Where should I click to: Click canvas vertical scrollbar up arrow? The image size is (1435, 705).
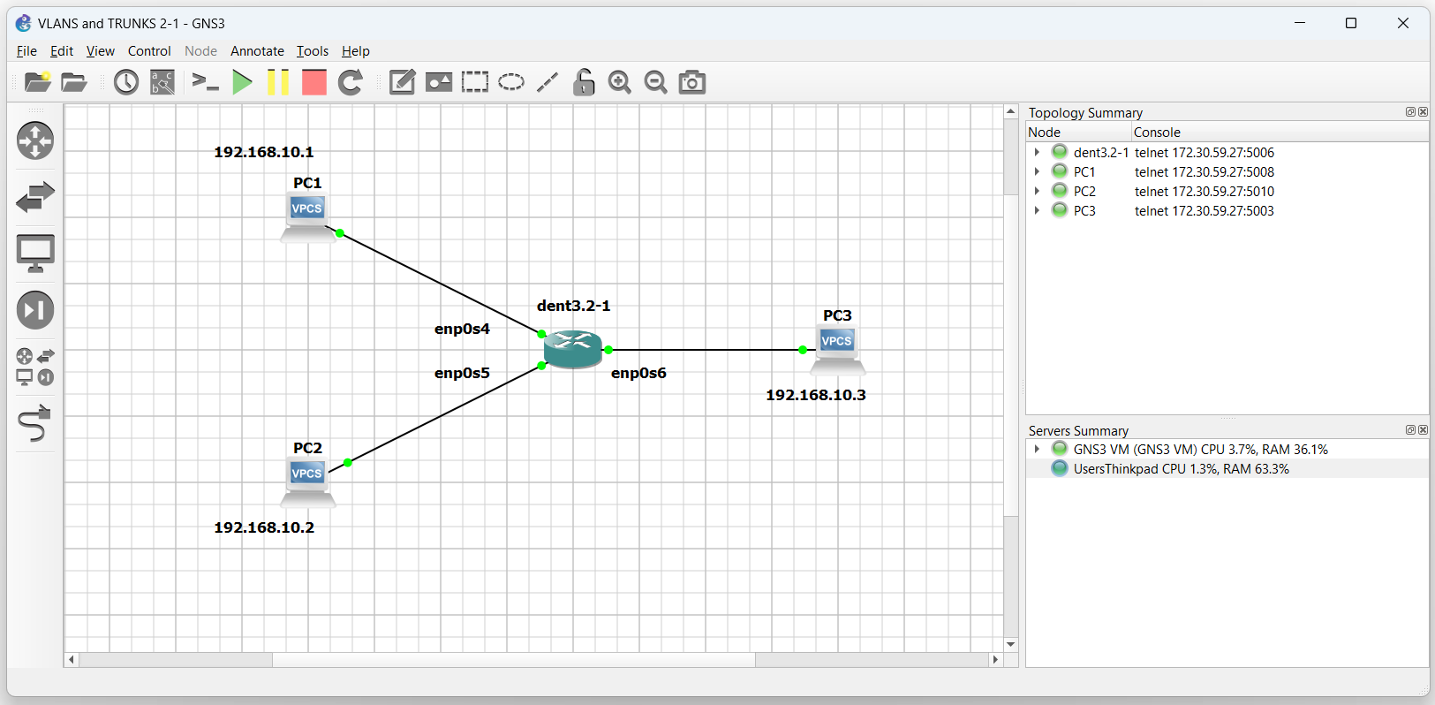point(1011,111)
